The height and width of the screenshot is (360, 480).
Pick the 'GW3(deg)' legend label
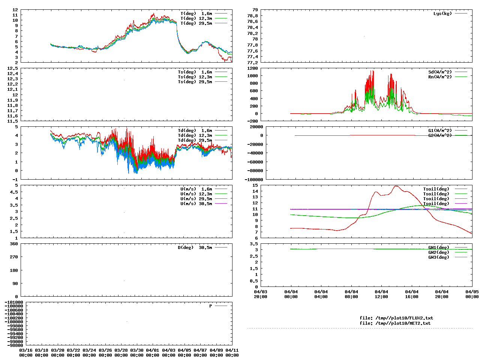[x=439, y=257]
